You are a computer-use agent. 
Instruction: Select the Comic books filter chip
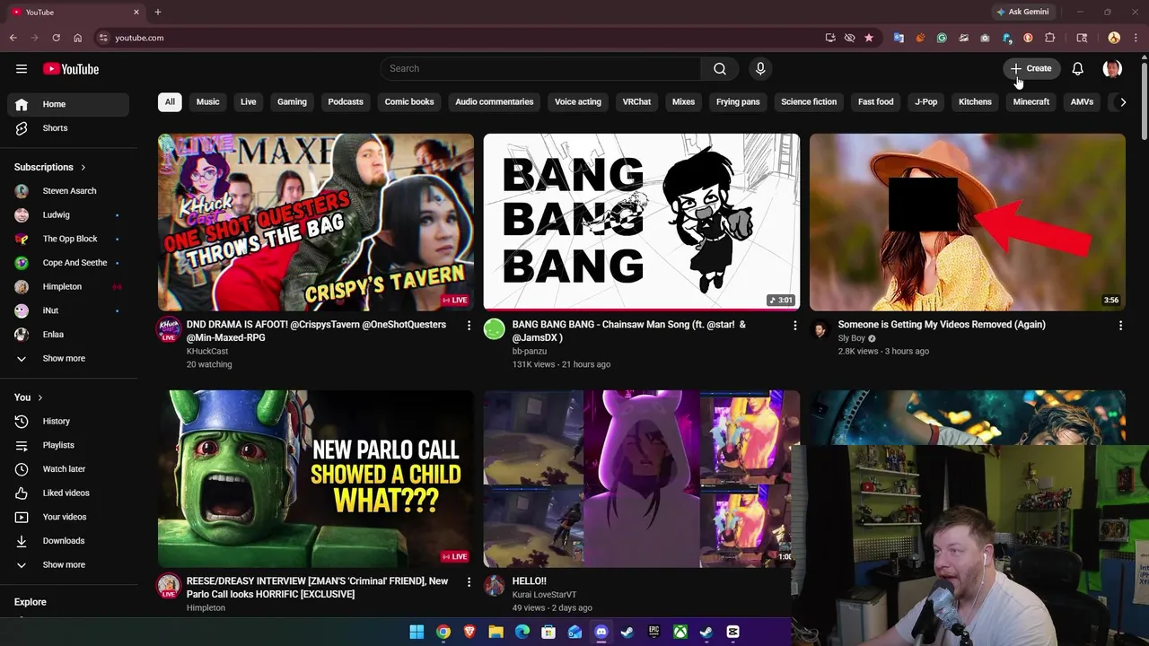(x=409, y=102)
